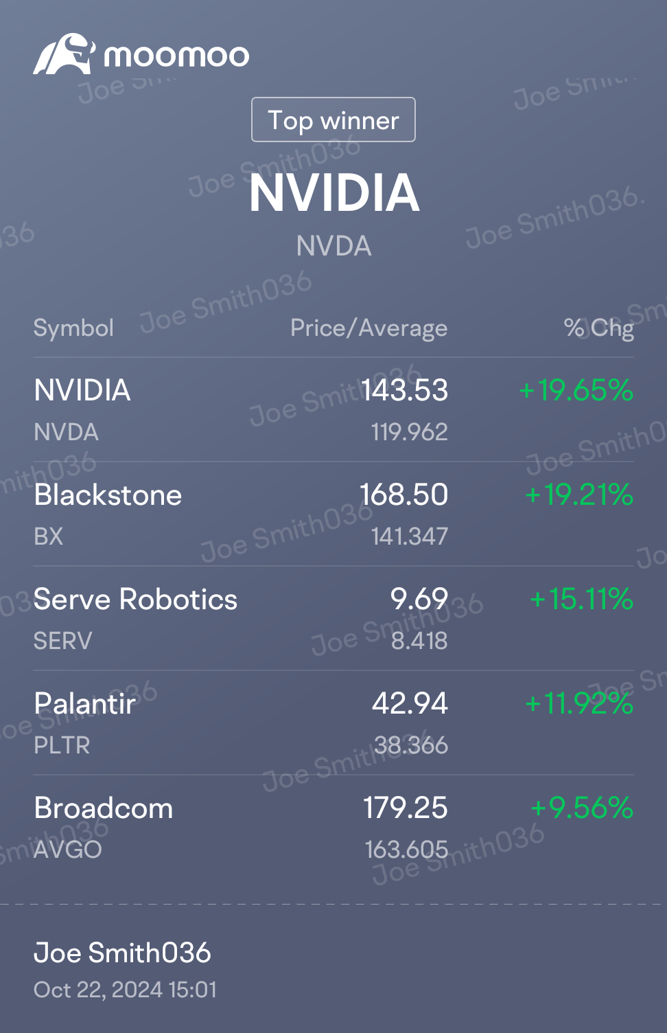Click Blackstone's +19.21% change value

tap(578, 495)
